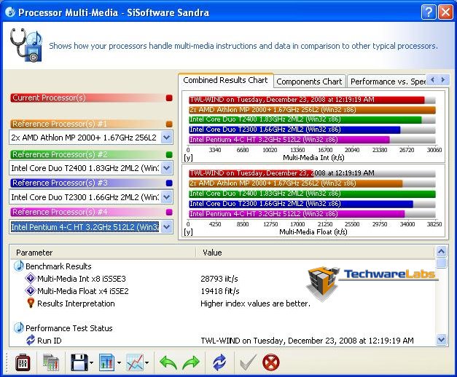Screen dimensions: 457x377
Task: Toggle the Reference Processor #4 magenta square
Action: click(x=169, y=213)
